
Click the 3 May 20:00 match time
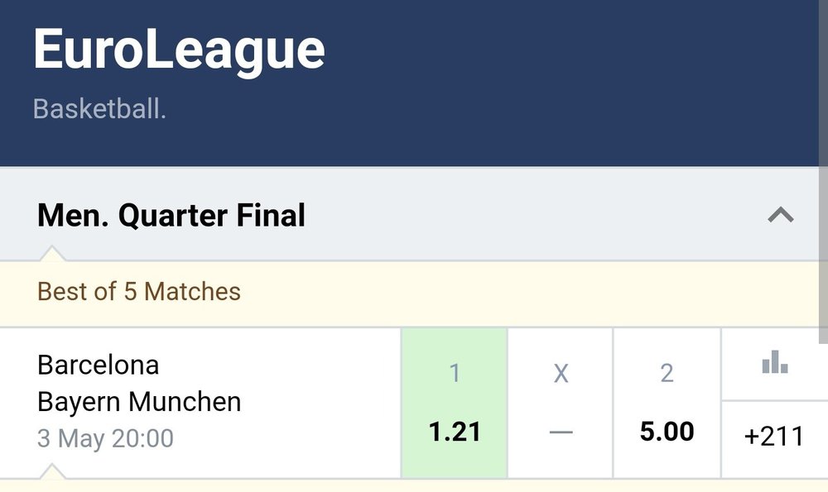pyautogui.click(x=105, y=437)
